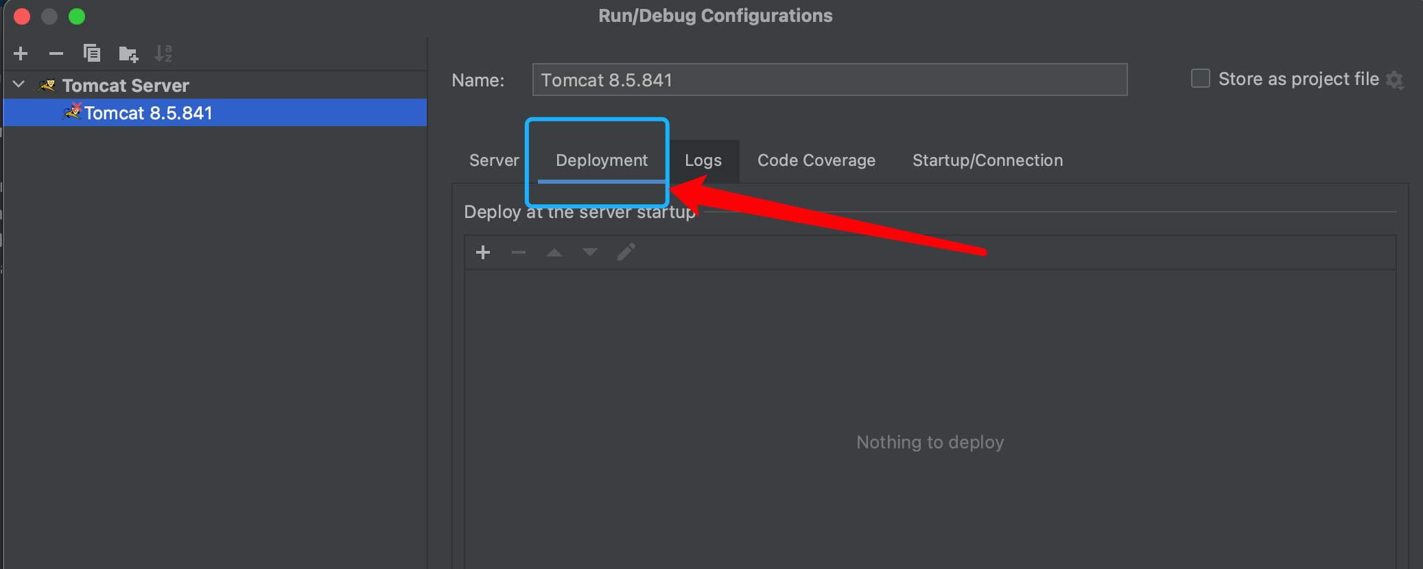The height and width of the screenshot is (569, 1423).
Task: Click the 'Nothing to deploy' placeholder text
Action: [x=930, y=442]
